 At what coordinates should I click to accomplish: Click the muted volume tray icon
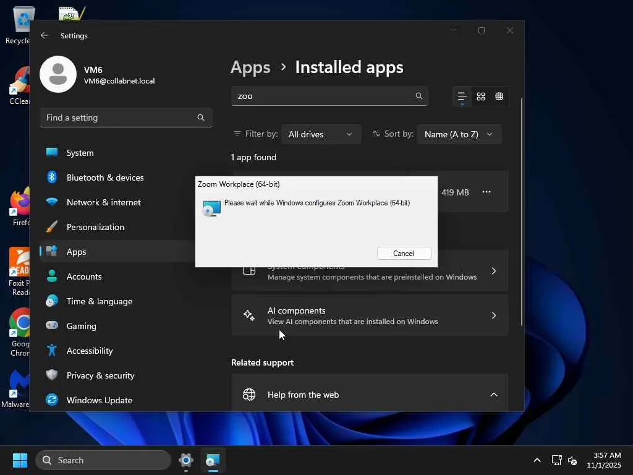click(572, 460)
